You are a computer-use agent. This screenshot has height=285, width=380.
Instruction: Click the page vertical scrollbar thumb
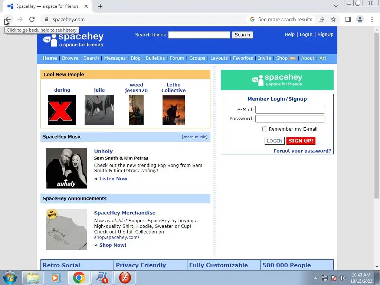point(377,115)
